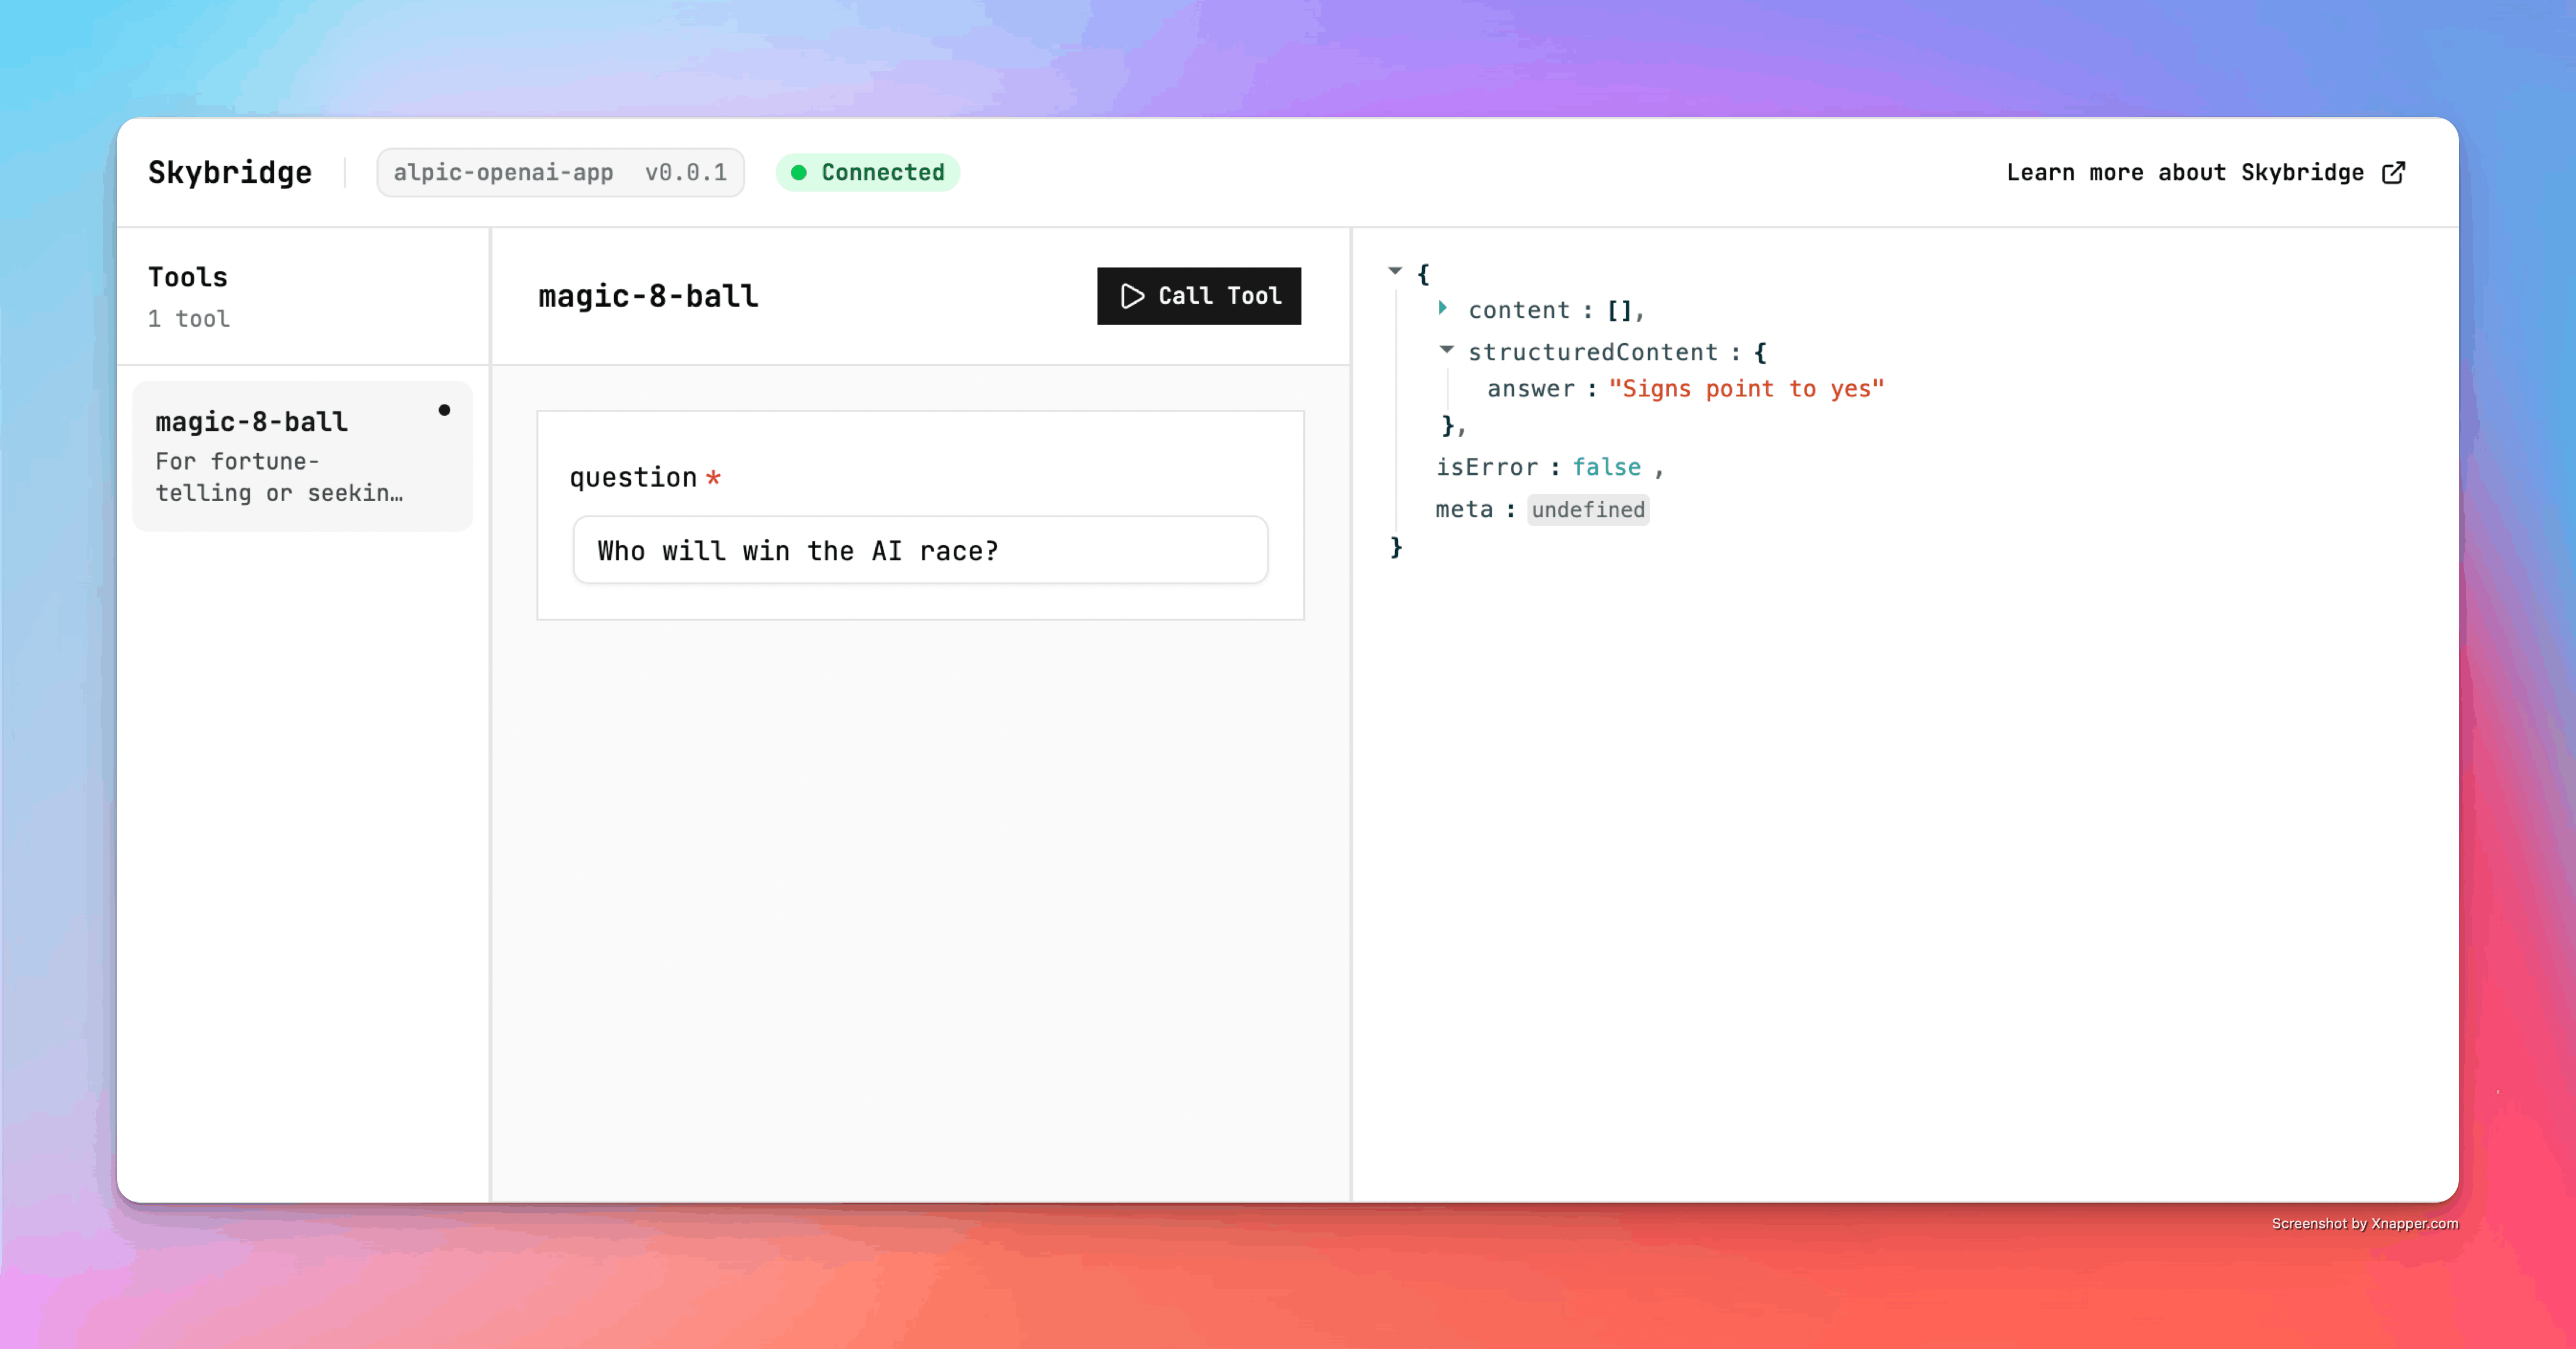Expand the content array entry
This screenshot has width=2576, height=1349.
tap(1444, 309)
